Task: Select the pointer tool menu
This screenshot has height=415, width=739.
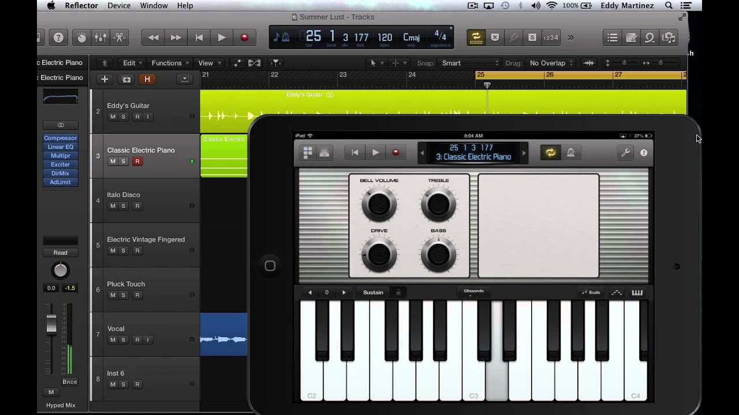Action: tap(377, 63)
